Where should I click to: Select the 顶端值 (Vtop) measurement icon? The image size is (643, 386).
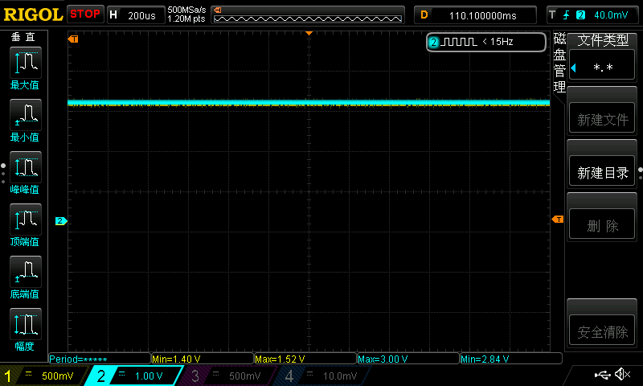click(26, 220)
